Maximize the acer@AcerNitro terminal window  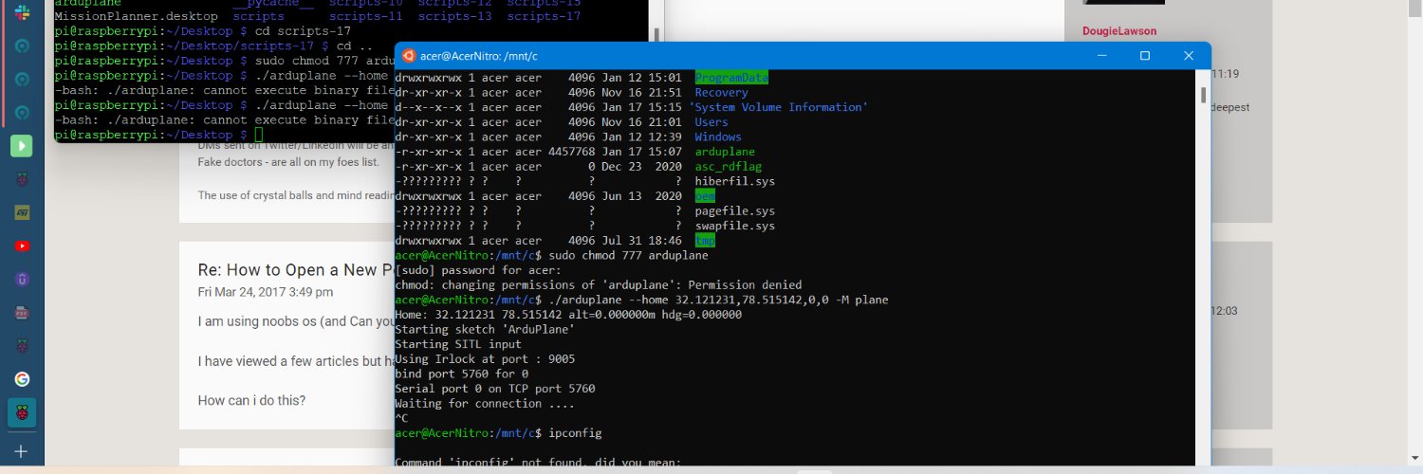[1144, 56]
